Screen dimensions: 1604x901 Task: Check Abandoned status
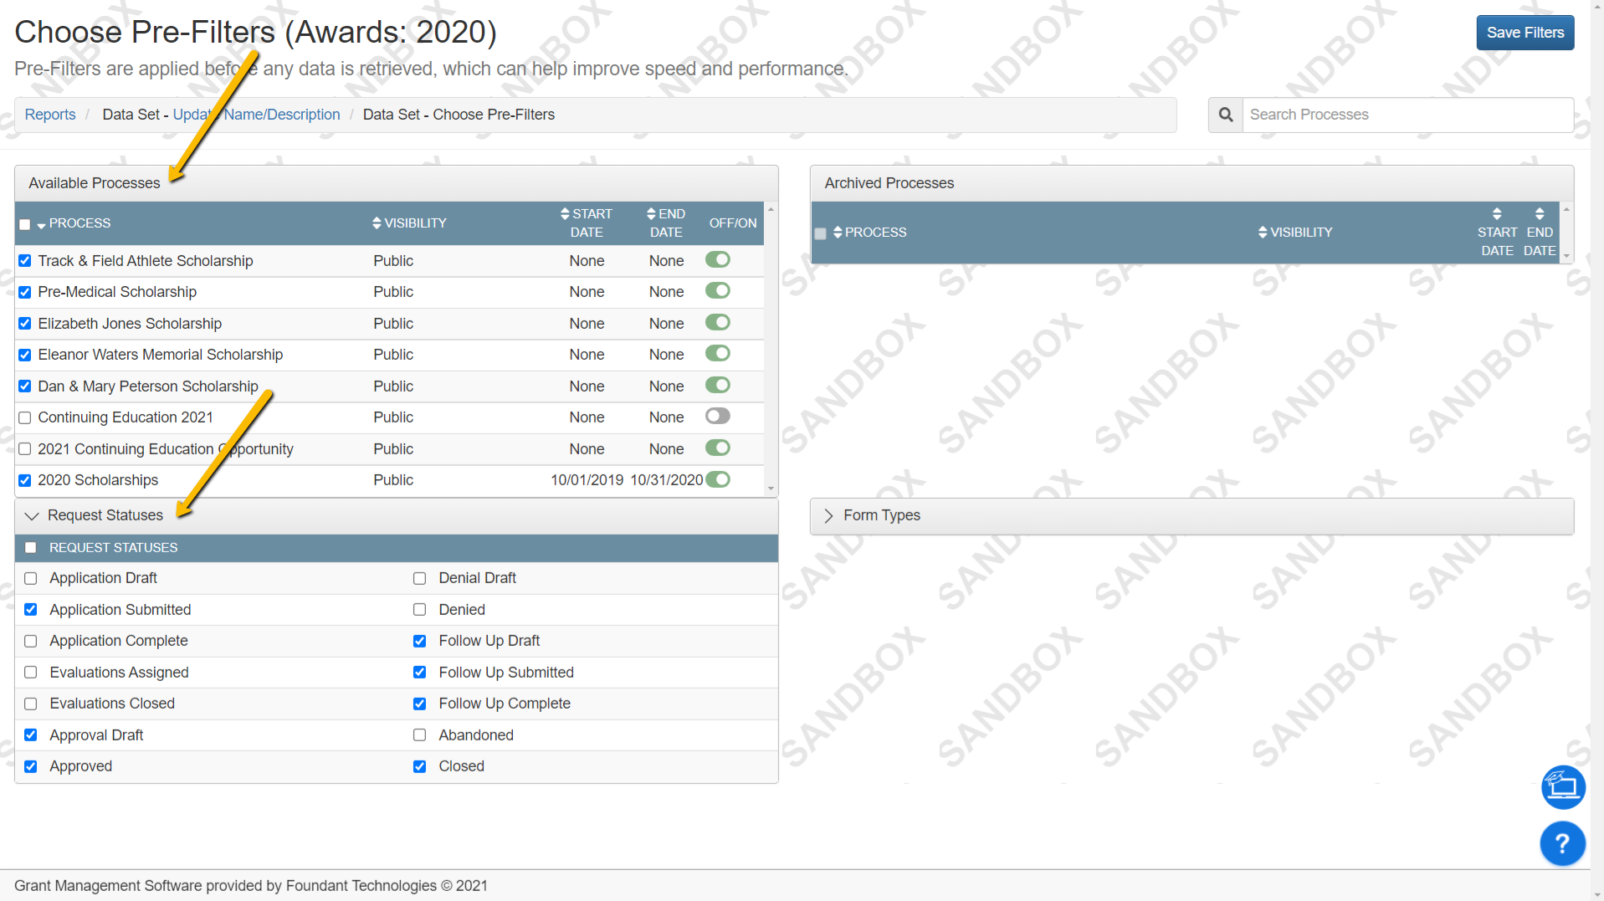coord(420,735)
